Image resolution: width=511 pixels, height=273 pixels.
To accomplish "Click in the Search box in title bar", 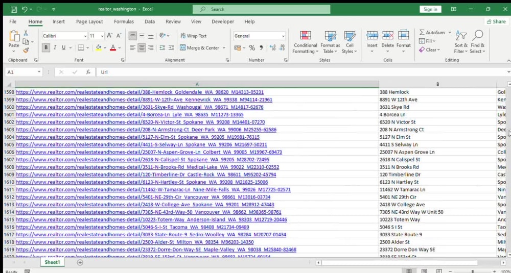I will click(x=261, y=9).
